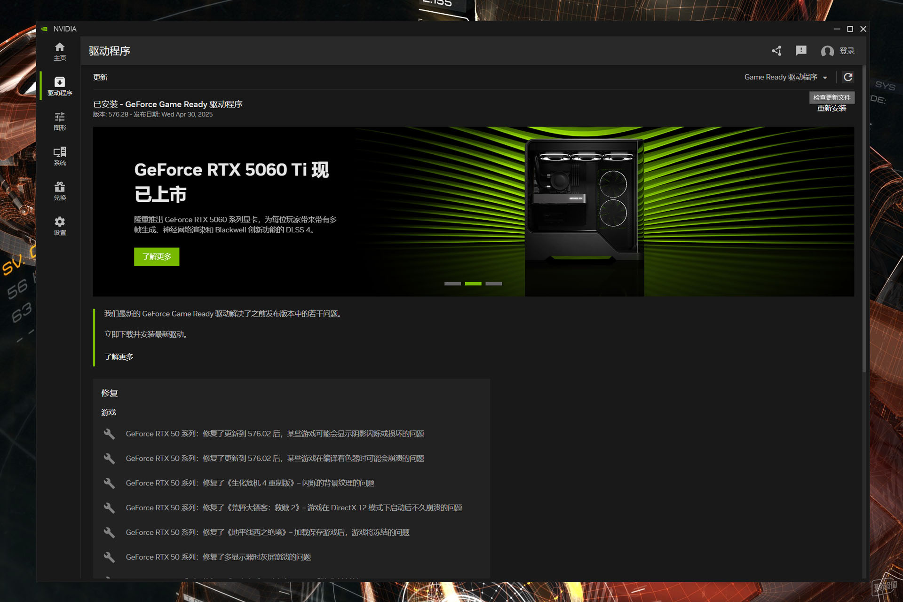Click wrench icon for 荒野大镖客 fix
The width and height of the screenshot is (903, 602).
109,508
